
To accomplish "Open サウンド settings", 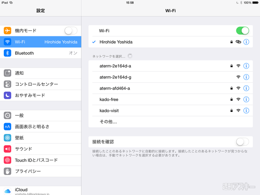I will click(x=41, y=149).
